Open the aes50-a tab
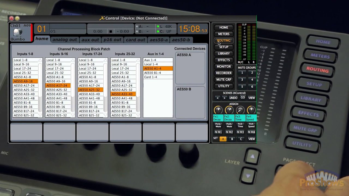The width and height of the screenshot is (349, 196). (159, 40)
